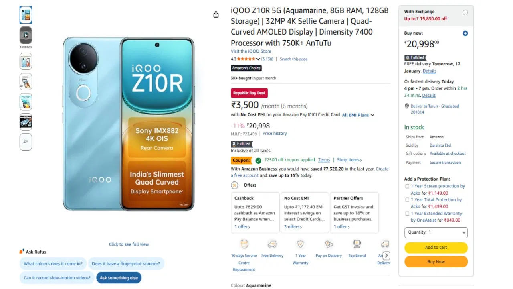The image size is (513, 289).
Task: Select the Cashback offer card
Action: 255,213
